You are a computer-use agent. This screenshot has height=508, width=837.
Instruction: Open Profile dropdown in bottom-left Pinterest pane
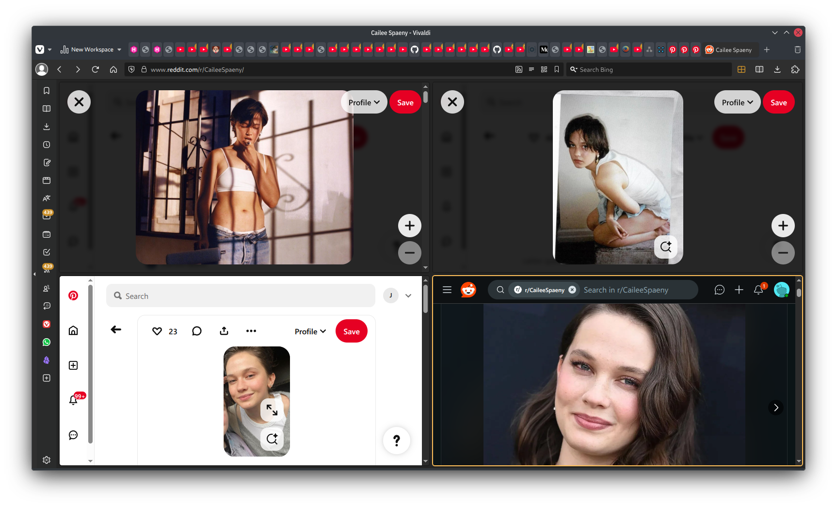[x=310, y=331]
